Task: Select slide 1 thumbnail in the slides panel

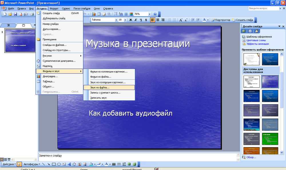Action: [20, 41]
